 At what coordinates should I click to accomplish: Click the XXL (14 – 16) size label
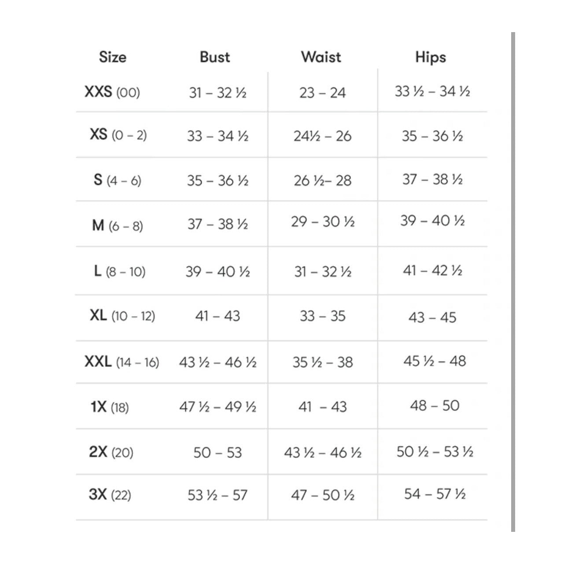point(122,362)
